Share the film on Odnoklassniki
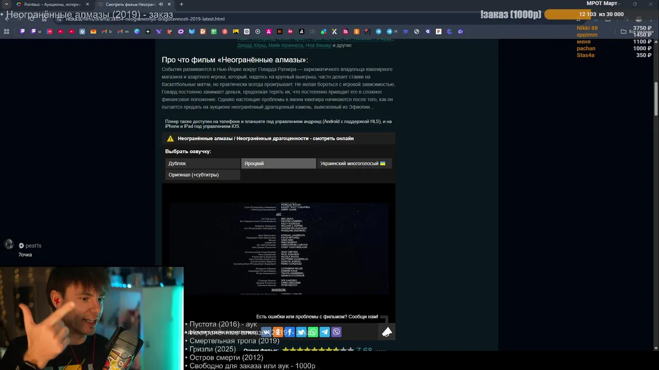 [x=278, y=332]
